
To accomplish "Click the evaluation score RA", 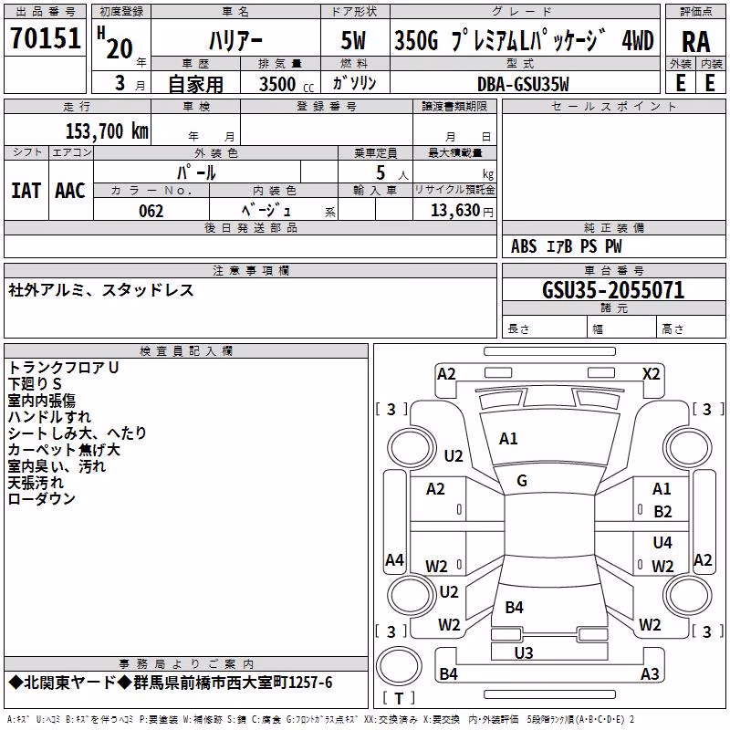I will (696, 42).
